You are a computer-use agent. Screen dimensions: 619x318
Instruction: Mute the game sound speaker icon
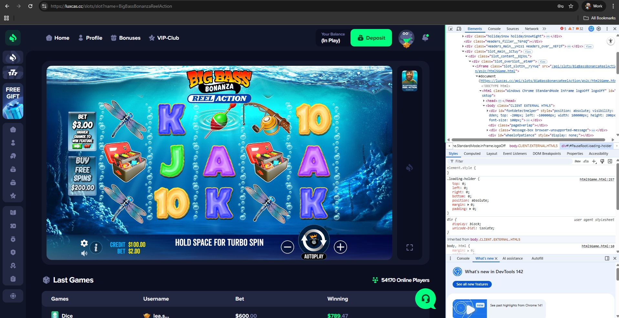[x=84, y=253]
